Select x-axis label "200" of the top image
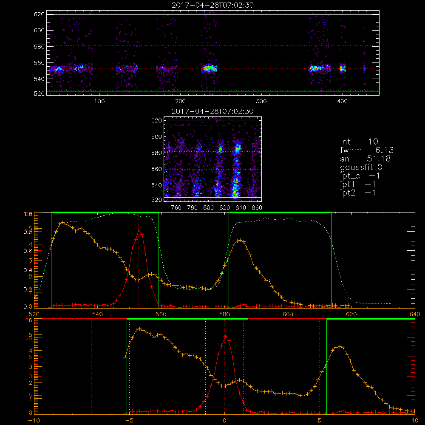The height and width of the screenshot is (425, 425). (x=180, y=102)
